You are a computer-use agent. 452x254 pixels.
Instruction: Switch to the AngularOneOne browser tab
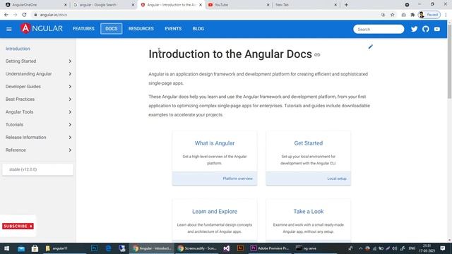34,5
